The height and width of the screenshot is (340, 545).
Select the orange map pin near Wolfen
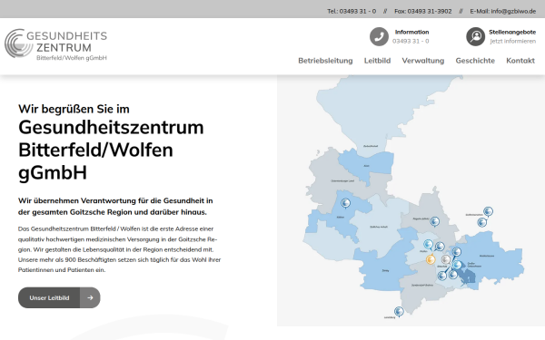coord(431,259)
